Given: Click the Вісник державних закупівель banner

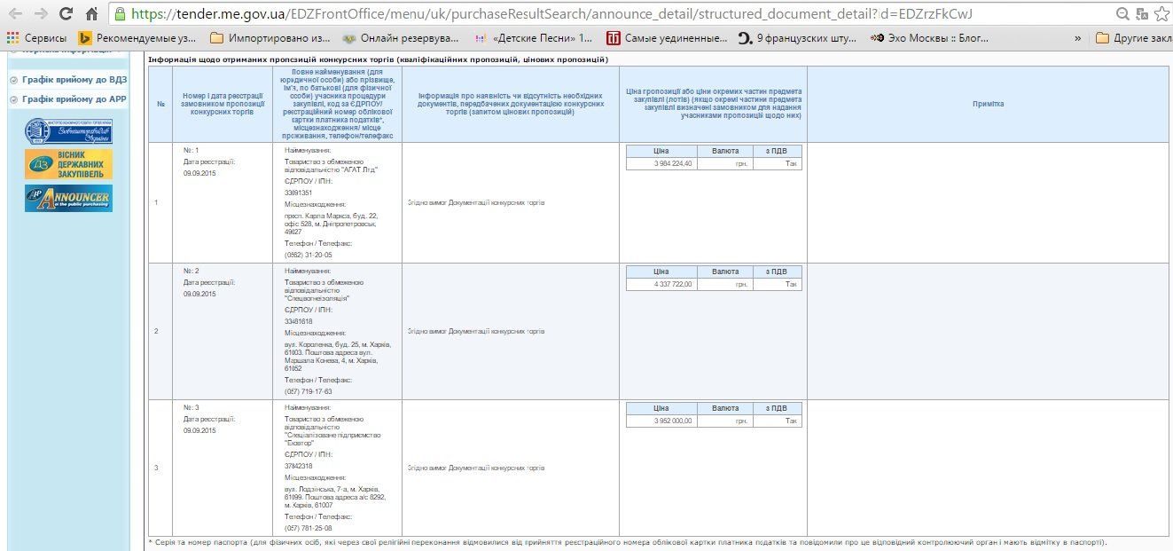Looking at the screenshot, I should [68, 164].
